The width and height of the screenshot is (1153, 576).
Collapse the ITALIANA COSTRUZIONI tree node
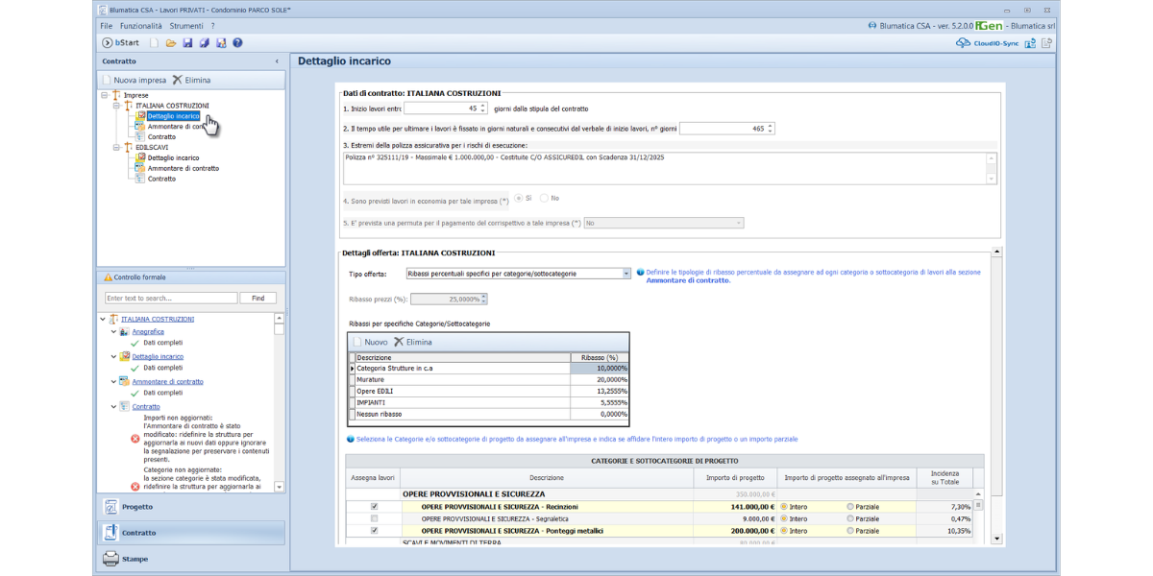point(116,106)
